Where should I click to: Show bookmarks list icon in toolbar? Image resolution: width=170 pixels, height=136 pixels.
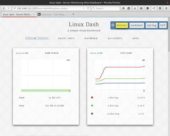[x=129, y=8]
